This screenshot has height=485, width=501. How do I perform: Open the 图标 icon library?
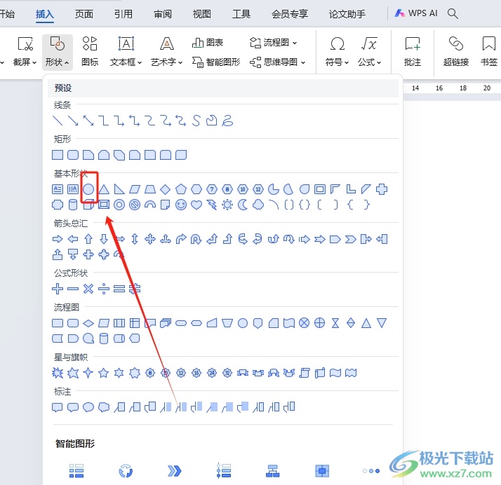click(x=90, y=51)
